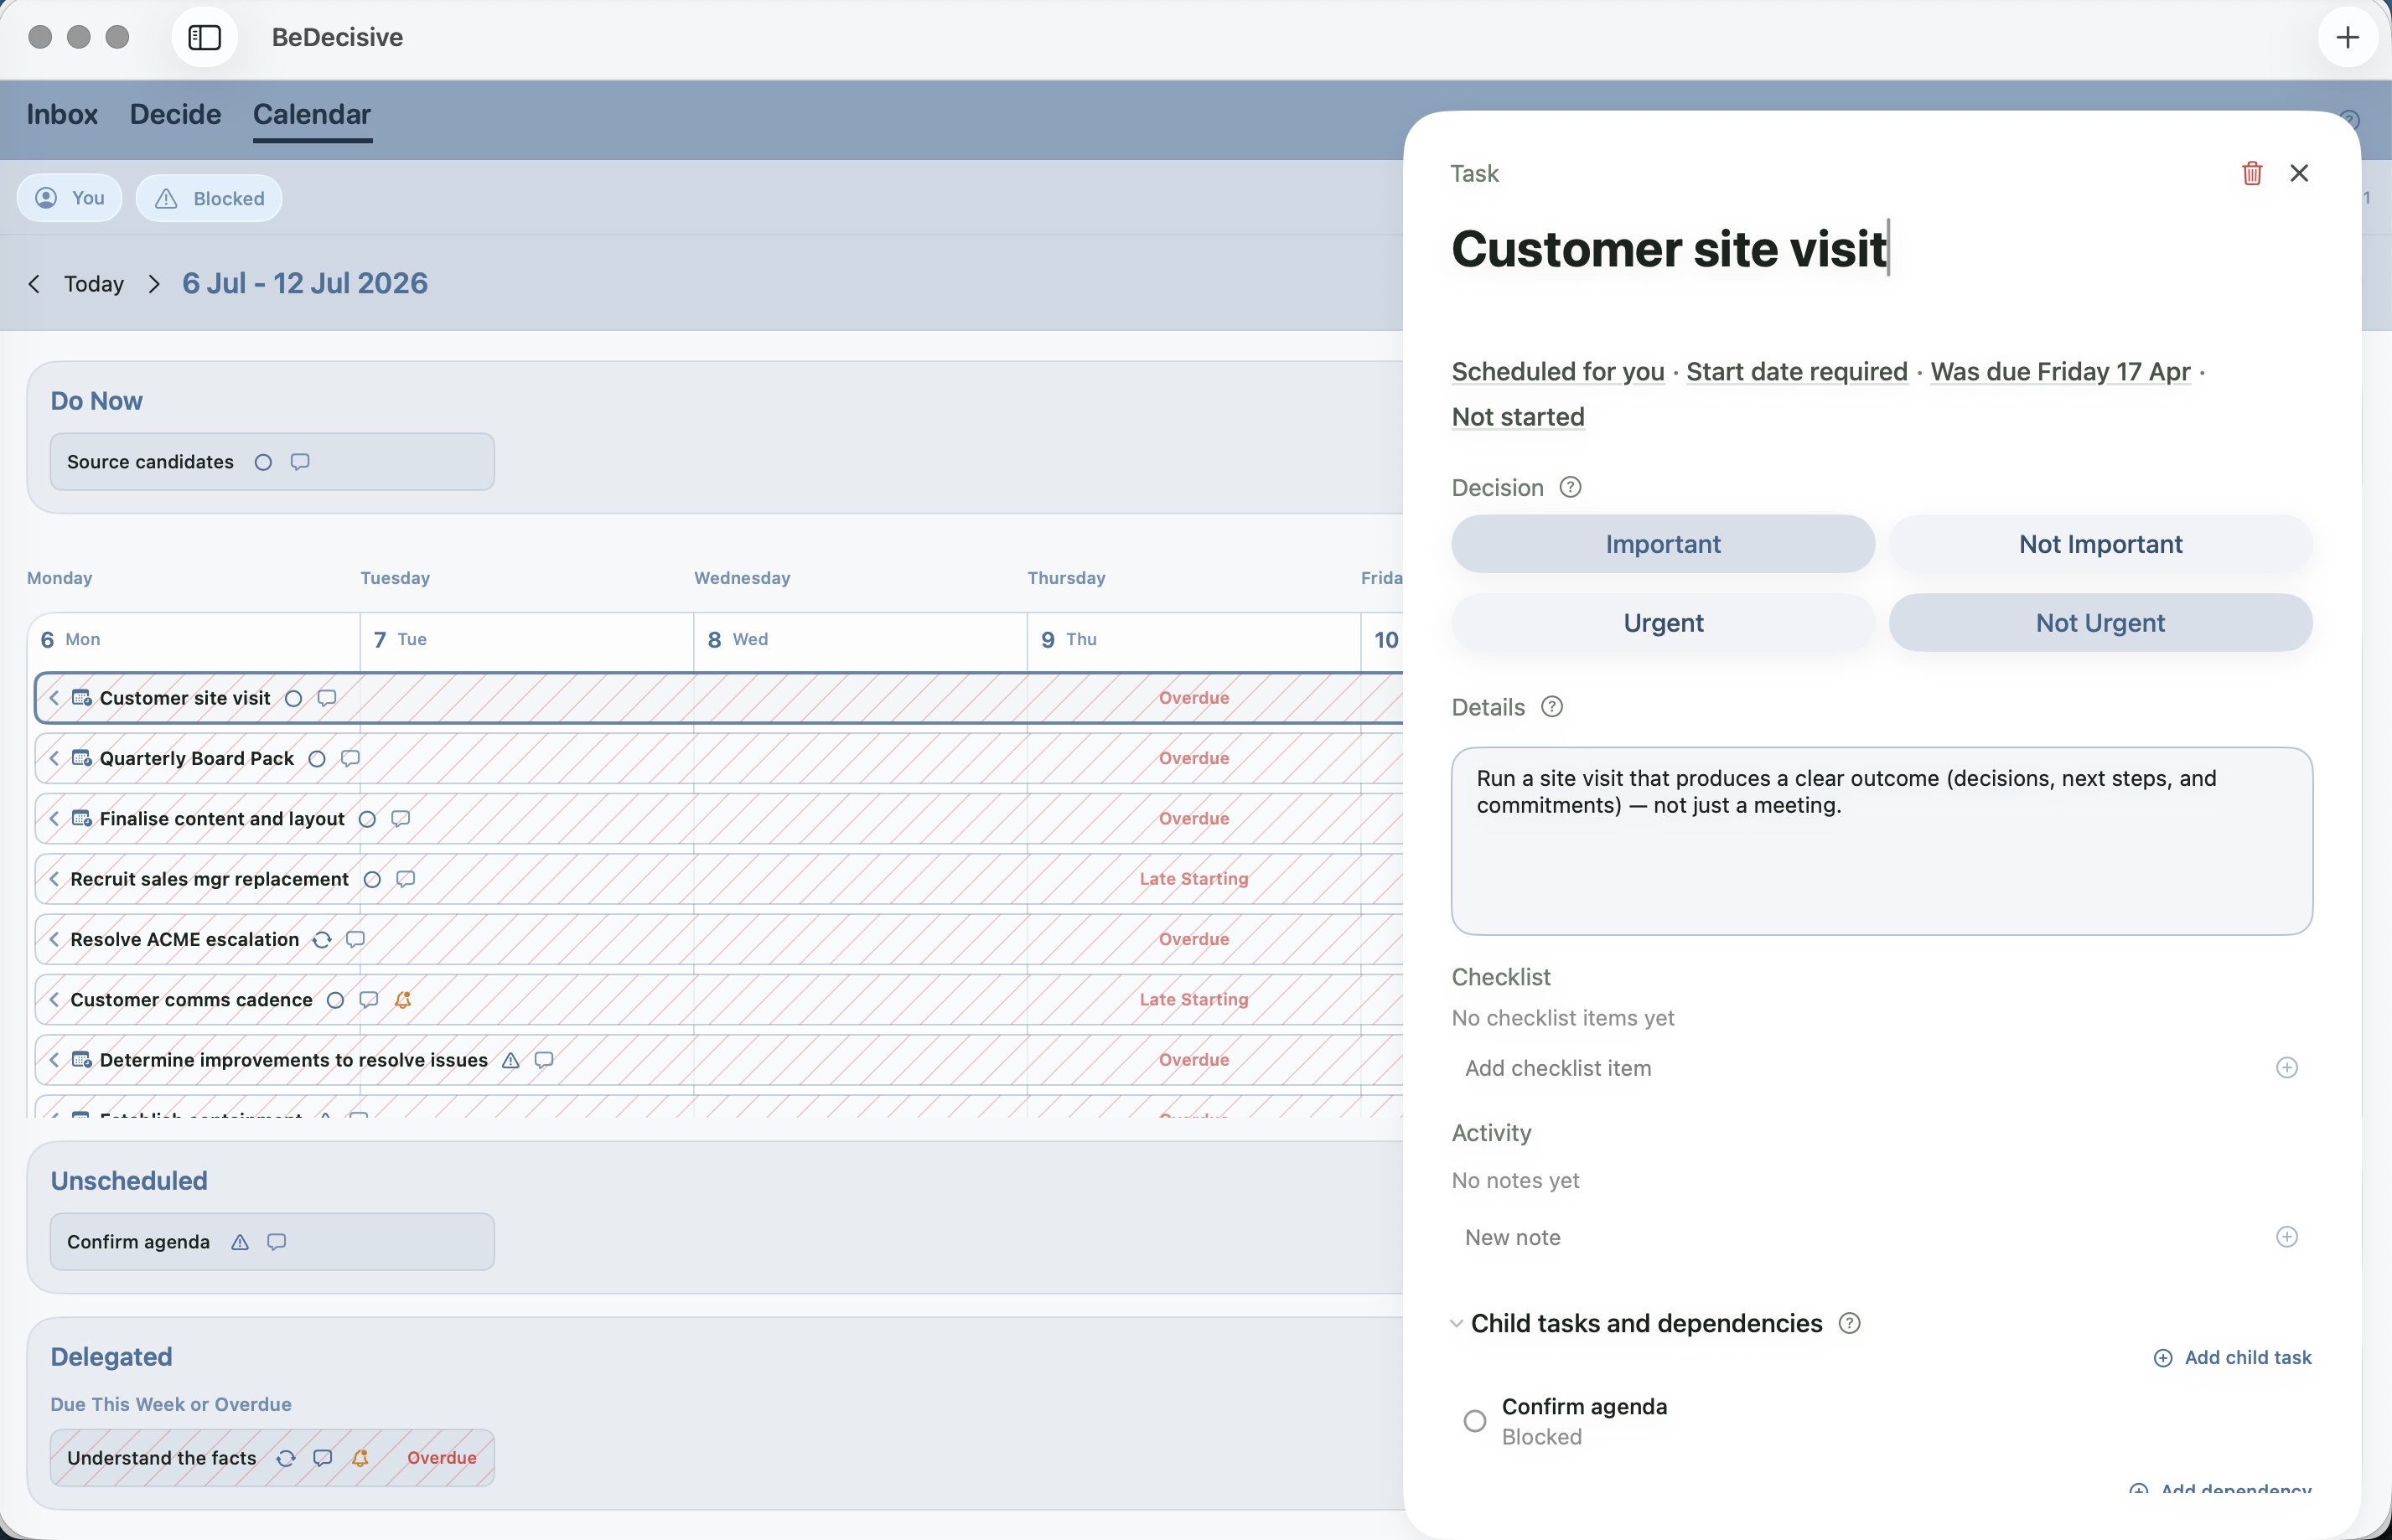Open comment icon on Customer comms cadence

pos(369,1000)
